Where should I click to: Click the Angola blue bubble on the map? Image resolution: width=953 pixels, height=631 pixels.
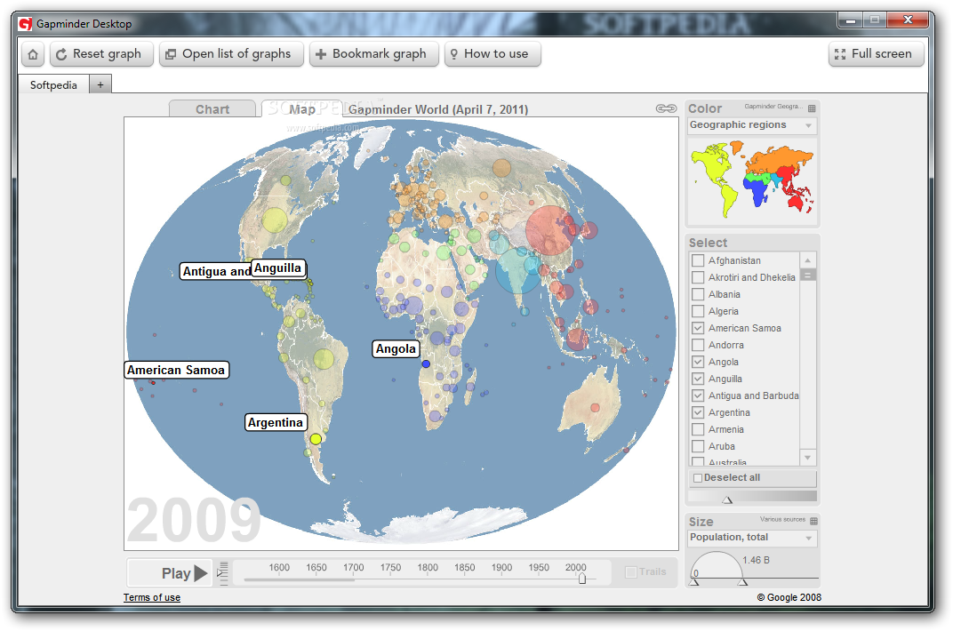tap(426, 363)
